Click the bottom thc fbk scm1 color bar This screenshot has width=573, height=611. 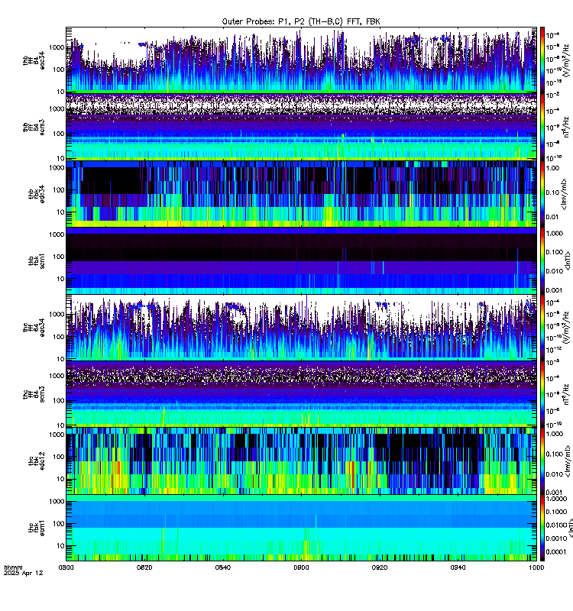pyautogui.click(x=542, y=528)
